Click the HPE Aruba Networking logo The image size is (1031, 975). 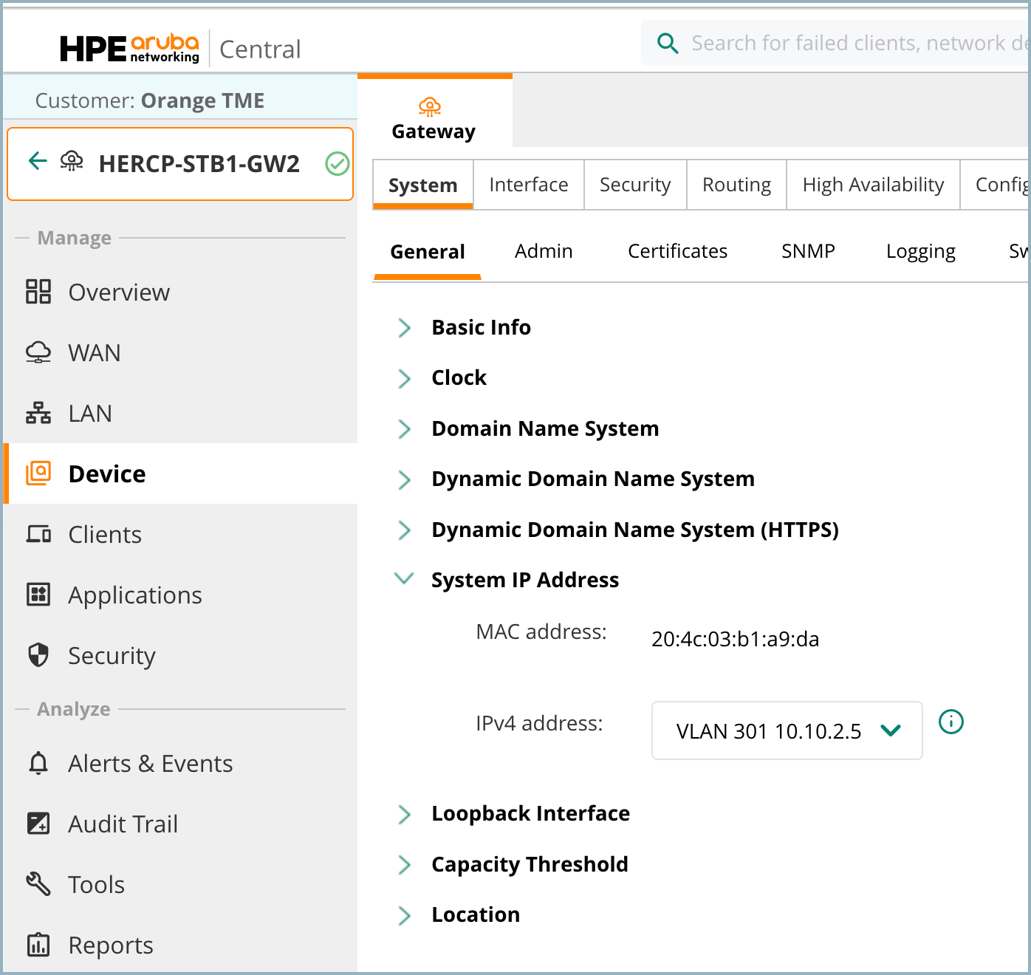129,49
